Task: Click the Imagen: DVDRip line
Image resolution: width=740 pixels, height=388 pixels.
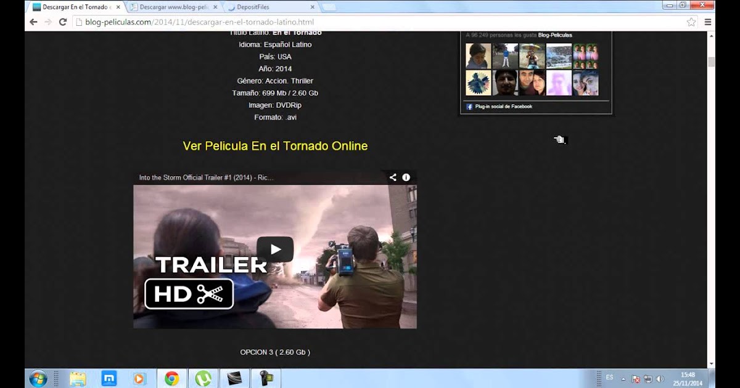Action: coord(275,105)
